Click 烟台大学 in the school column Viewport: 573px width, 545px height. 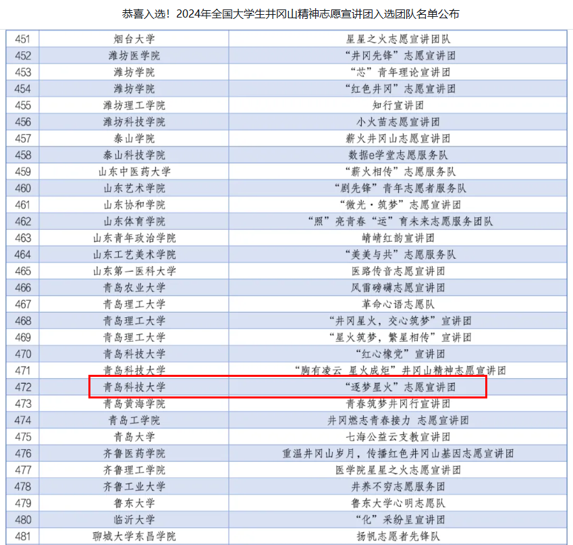click(x=134, y=39)
